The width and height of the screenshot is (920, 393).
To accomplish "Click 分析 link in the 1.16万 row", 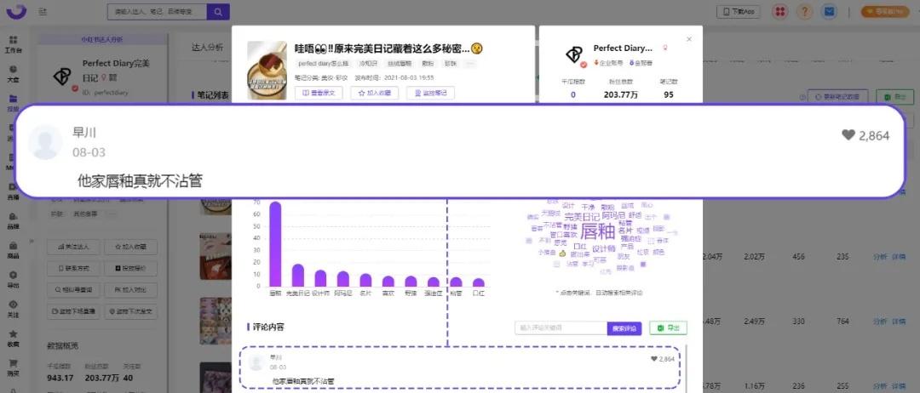I will [879, 385].
